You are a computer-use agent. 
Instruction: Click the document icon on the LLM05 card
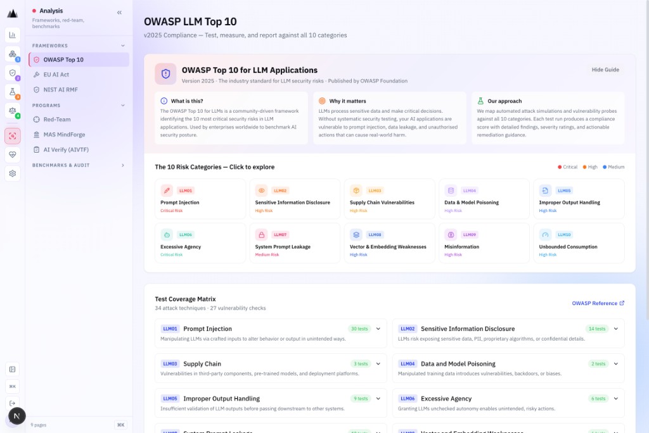[x=545, y=191]
